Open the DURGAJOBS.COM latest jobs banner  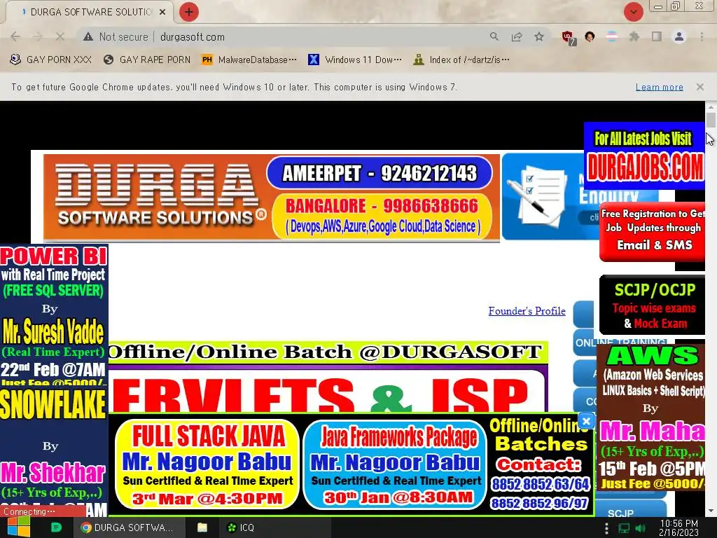pos(644,156)
